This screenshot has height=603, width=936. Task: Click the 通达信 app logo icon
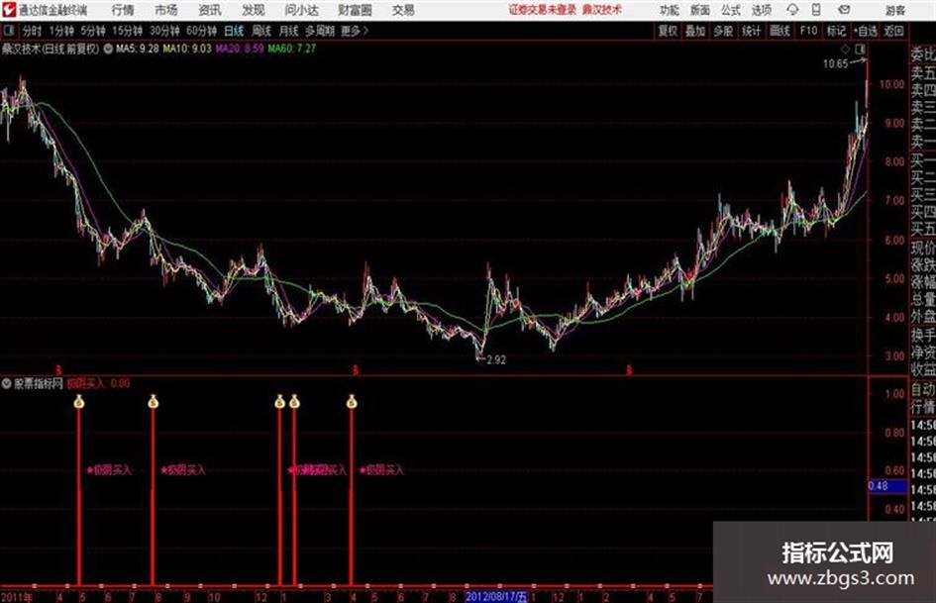8,10
